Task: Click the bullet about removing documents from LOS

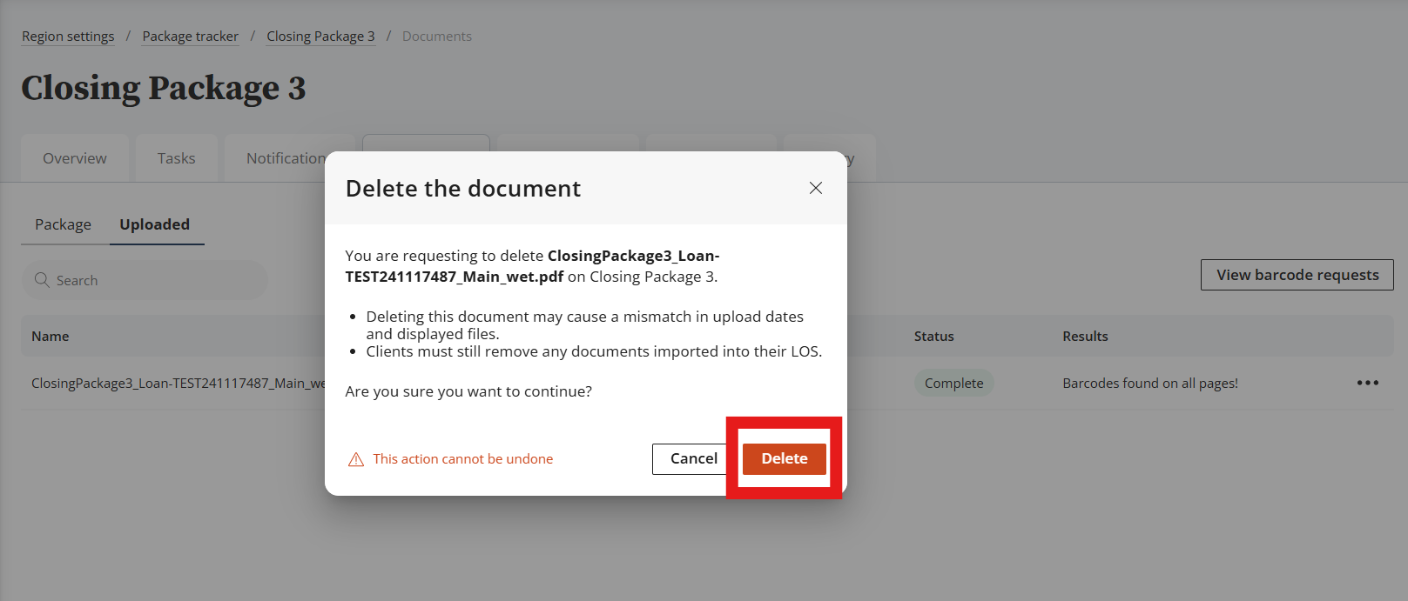Action: [594, 351]
